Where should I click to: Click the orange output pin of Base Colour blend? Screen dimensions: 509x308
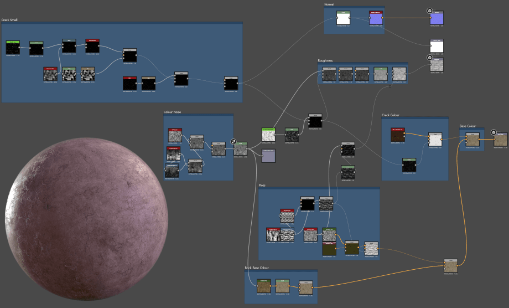click(x=480, y=140)
